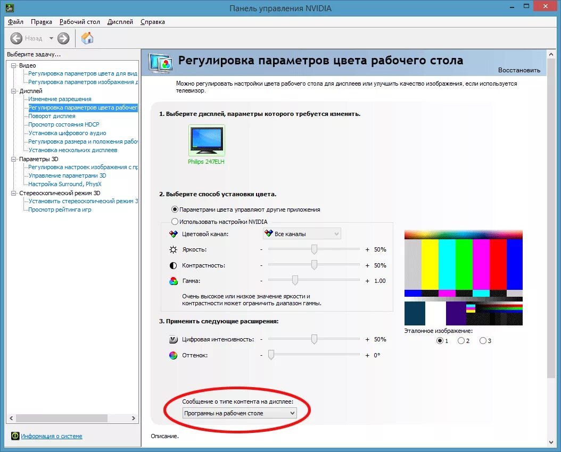Image resolution: width=561 pixels, height=452 pixels.
Task: Open the Справка menu
Action: [152, 22]
